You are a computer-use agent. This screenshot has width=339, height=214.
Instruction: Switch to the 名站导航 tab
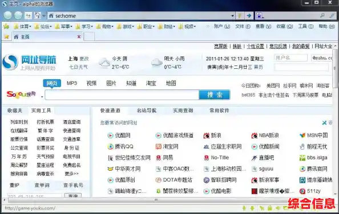coord(147,110)
